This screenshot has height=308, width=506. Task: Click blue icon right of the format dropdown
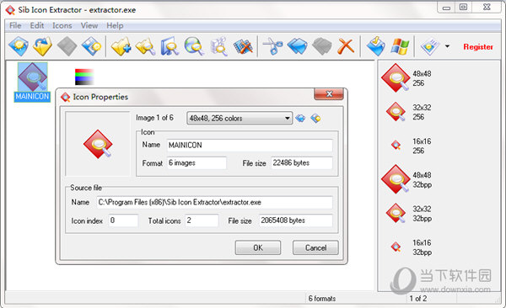[x=300, y=119]
